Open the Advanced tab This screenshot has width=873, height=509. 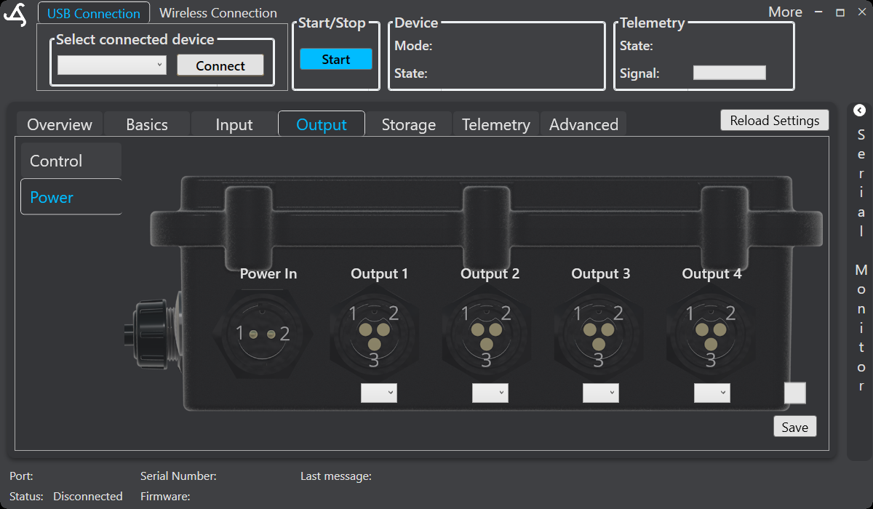click(583, 124)
